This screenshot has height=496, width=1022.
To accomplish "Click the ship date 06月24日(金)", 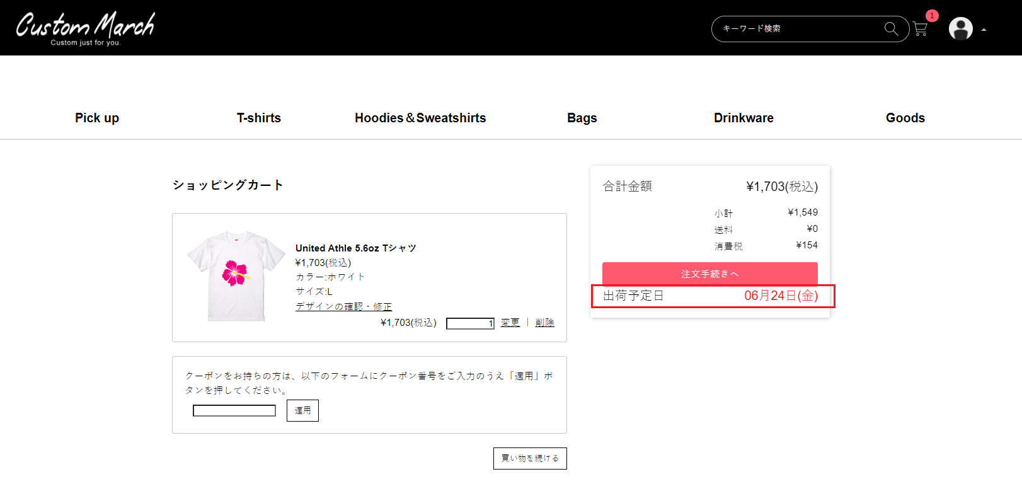I will click(x=781, y=296).
